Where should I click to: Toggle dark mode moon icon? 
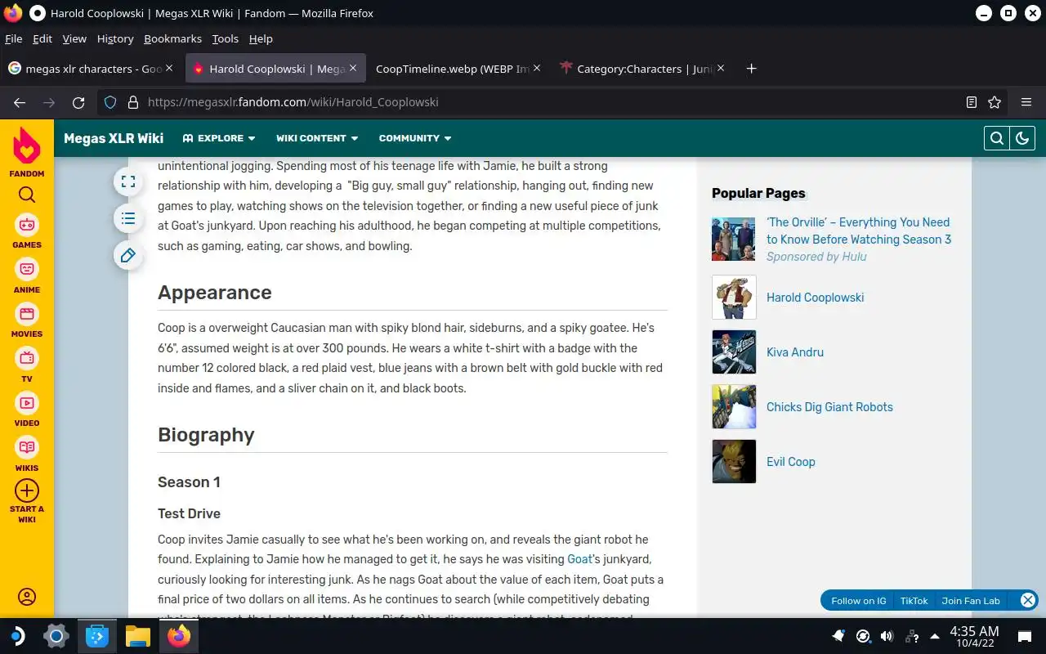click(1022, 138)
